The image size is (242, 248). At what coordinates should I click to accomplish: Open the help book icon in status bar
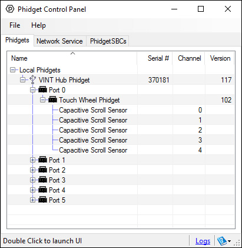point(222,241)
